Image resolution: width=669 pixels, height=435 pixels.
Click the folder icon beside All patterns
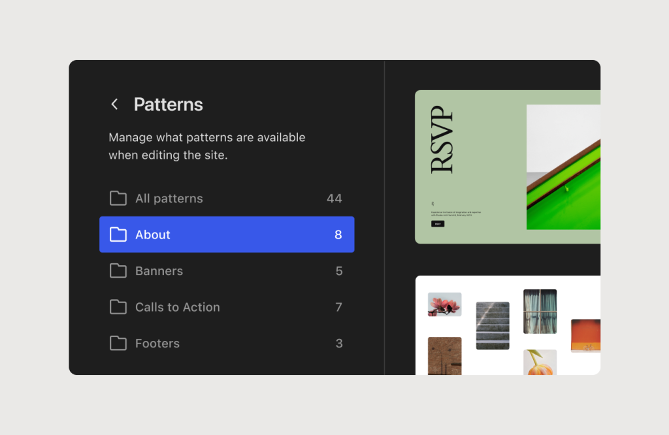click(118, 198)
